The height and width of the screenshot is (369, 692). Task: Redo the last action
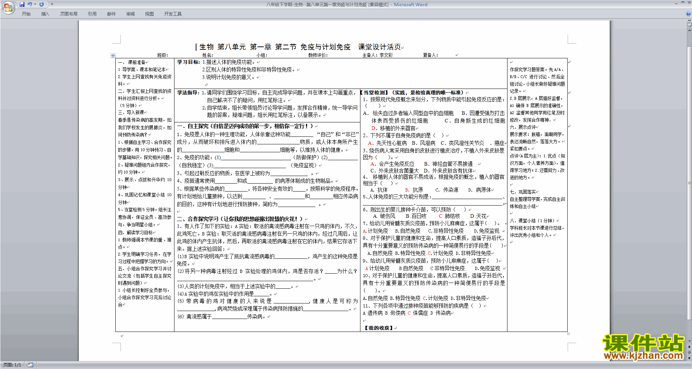(x=41, y=4)
